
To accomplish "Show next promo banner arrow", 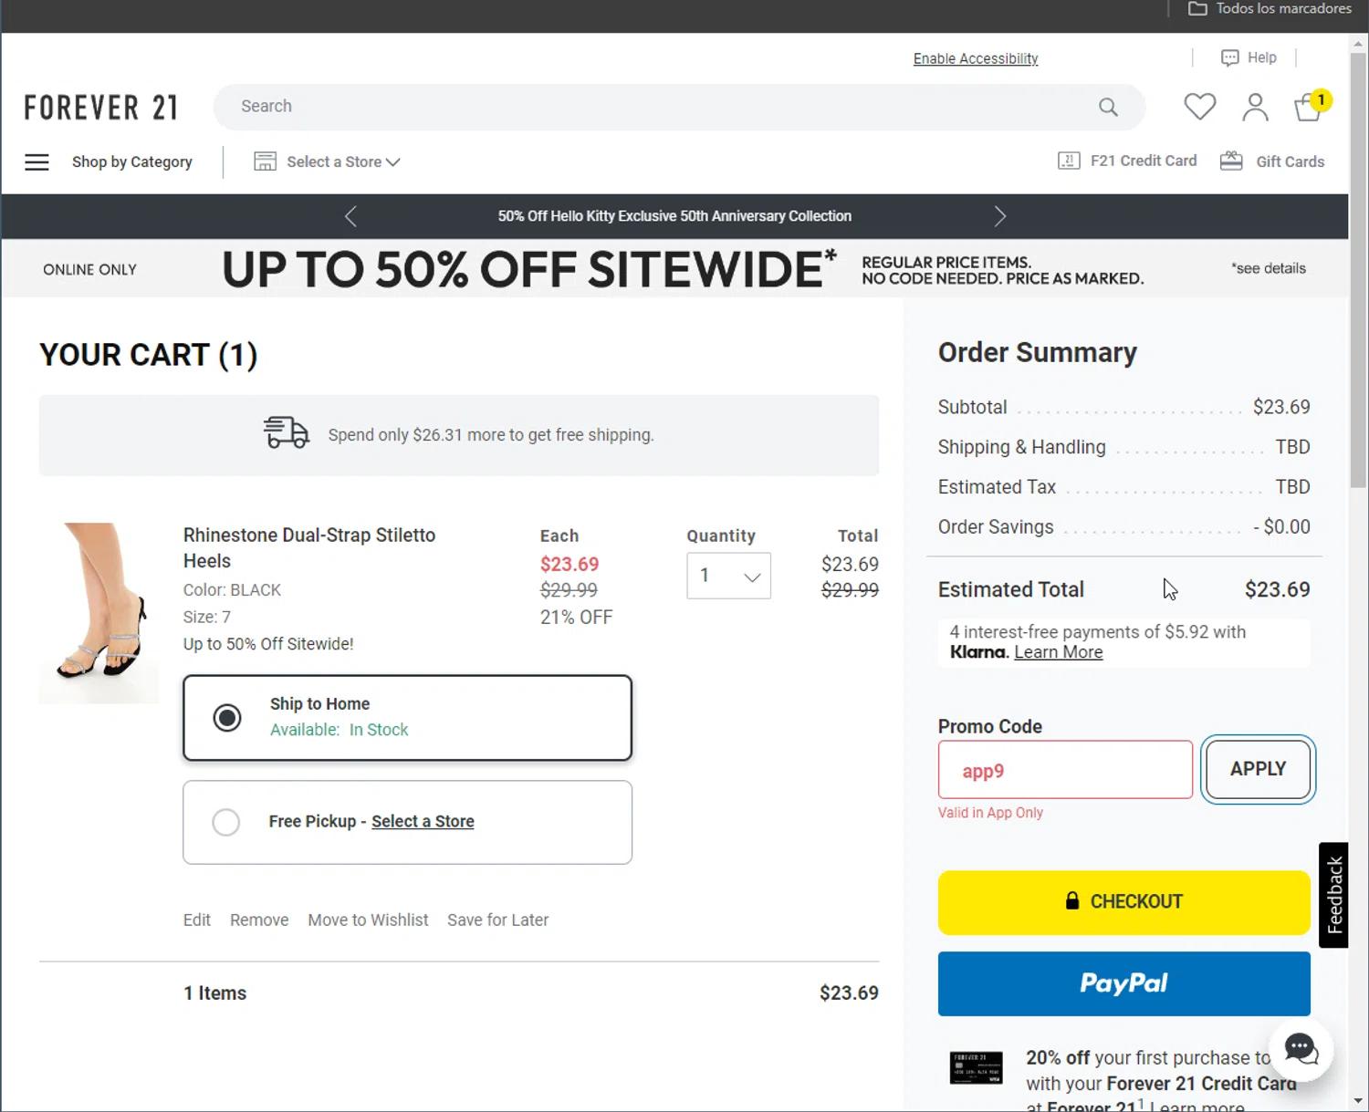I will coord(999,216).
